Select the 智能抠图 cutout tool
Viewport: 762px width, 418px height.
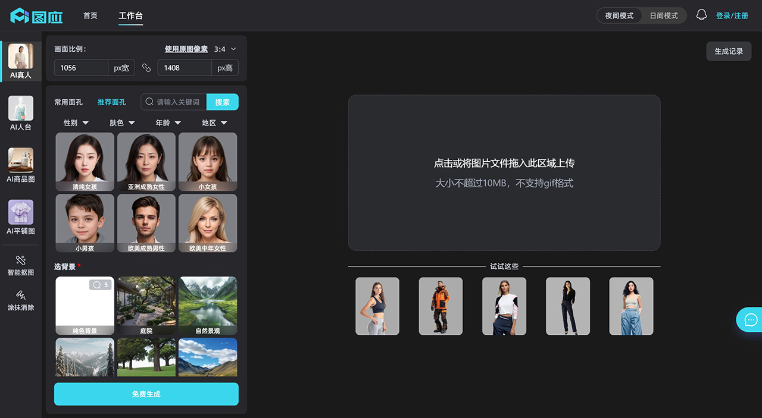tap(21, 265)
